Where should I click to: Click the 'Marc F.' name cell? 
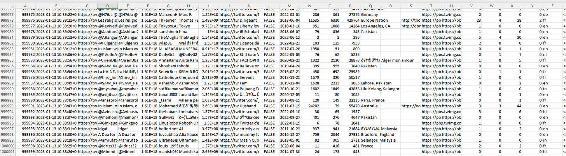[x=189, y=14]
